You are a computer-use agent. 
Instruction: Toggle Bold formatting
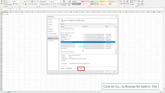point(14,4)
